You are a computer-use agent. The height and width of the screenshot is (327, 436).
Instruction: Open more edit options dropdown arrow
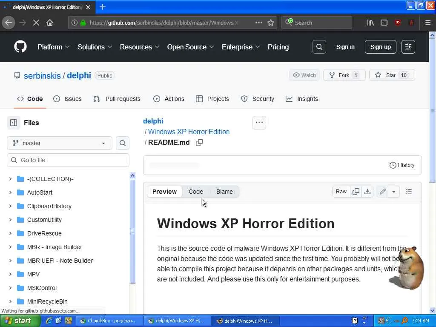(394, 192)
